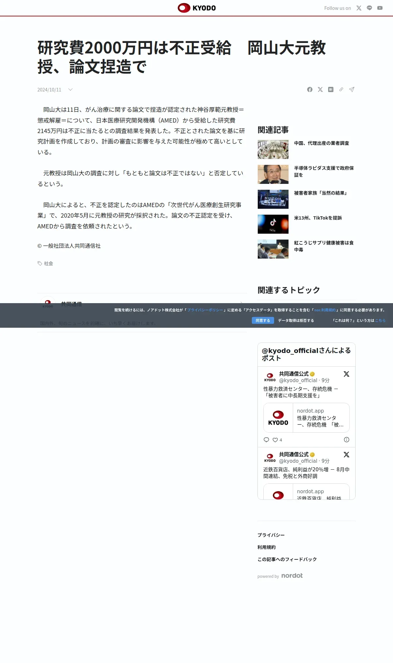Viewport: 393px width, 663px height.
Task: Click 同意する consent button
Action: (x=263, y=321)
